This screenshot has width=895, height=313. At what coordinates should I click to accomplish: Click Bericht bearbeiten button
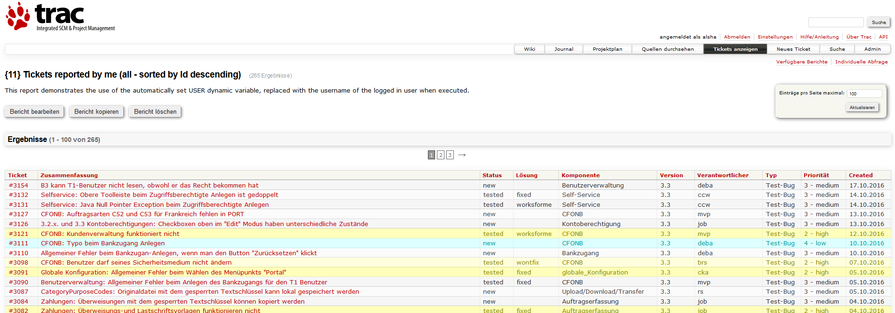[35, 112]
